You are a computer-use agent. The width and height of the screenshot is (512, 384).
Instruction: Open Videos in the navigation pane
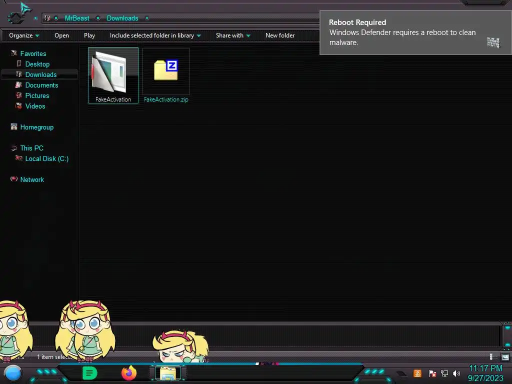(35, 106)
